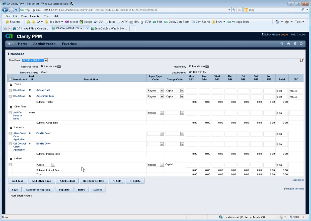Open the Clarity Core Team bookmark
This screenshot has width=311, height=221.
[x=177, y=22]
